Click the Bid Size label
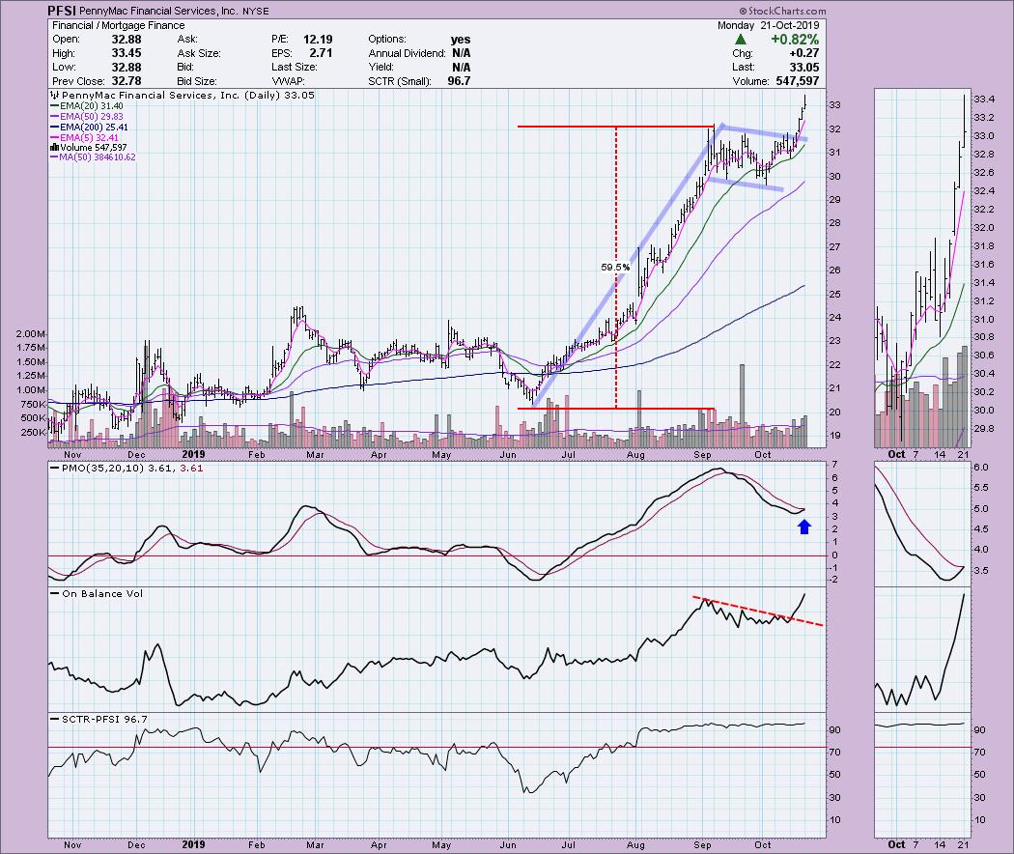1014x854 pixels. tap(197, 81)
